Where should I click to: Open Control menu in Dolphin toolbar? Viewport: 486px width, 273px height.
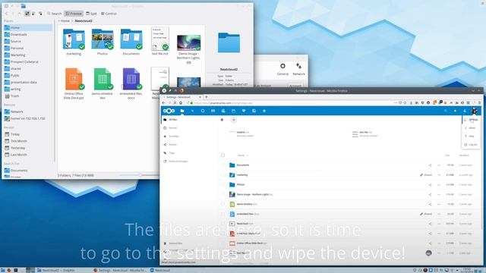click(x=109, y=14)
